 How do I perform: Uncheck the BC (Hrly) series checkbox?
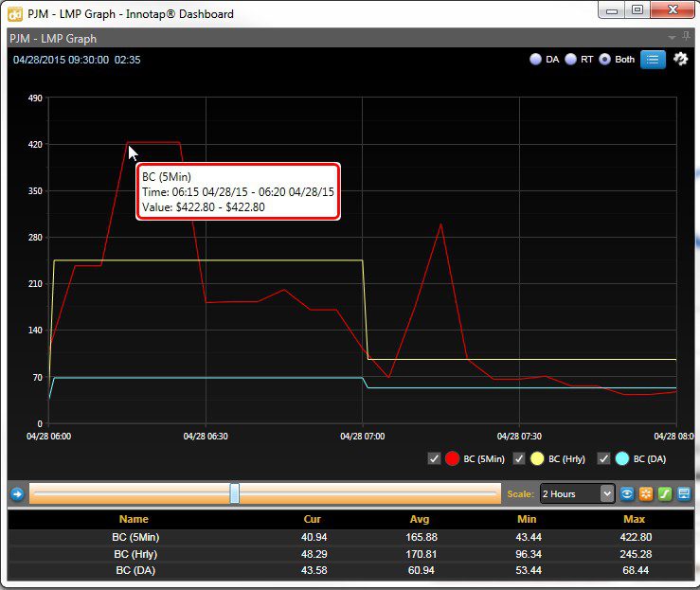click(x=519, y=458)
